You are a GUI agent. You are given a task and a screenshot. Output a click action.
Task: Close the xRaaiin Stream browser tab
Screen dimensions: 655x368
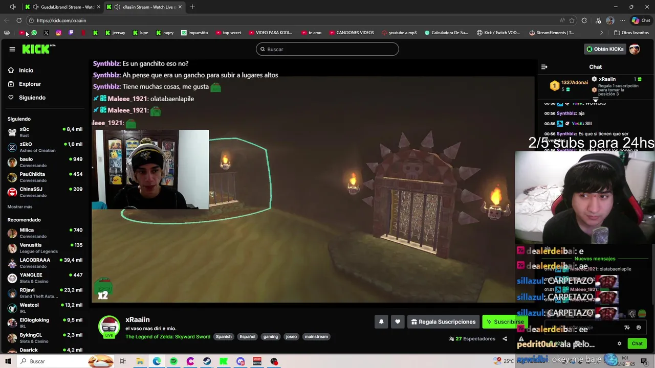(x=180, y=7)
